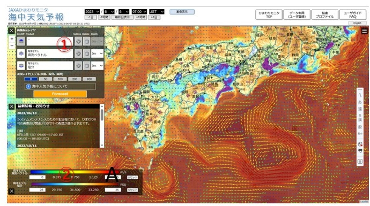Open the User Guide FAQ menu
This screenshot has width=370, height=206.
352,14
